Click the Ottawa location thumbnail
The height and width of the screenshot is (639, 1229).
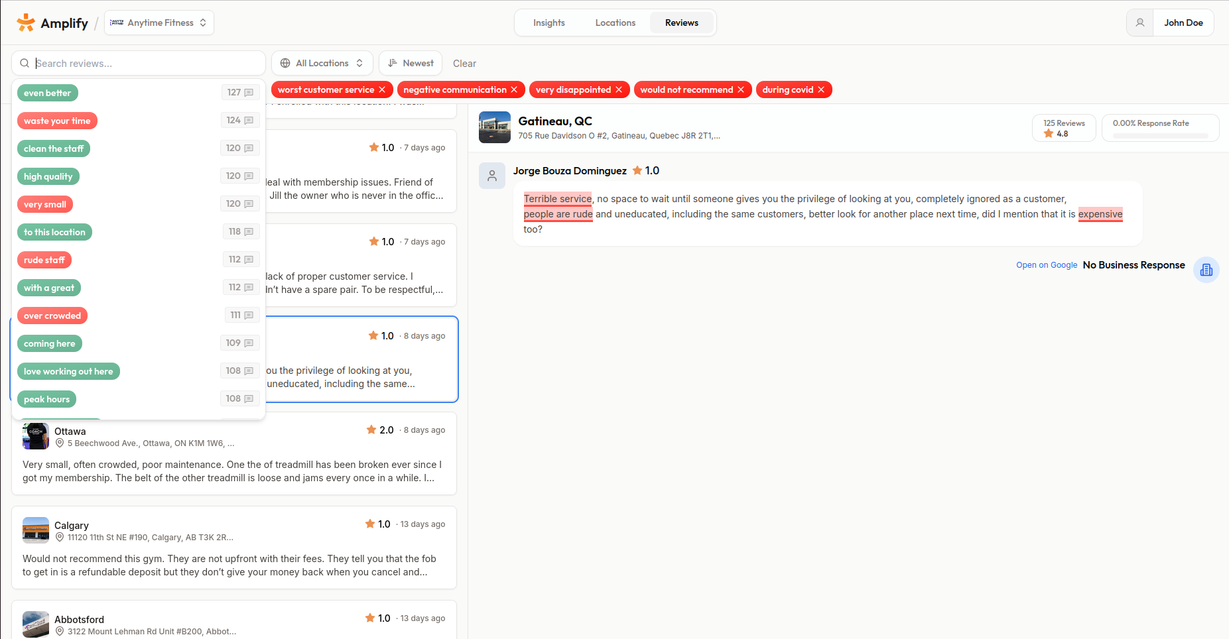coord(36,436)
